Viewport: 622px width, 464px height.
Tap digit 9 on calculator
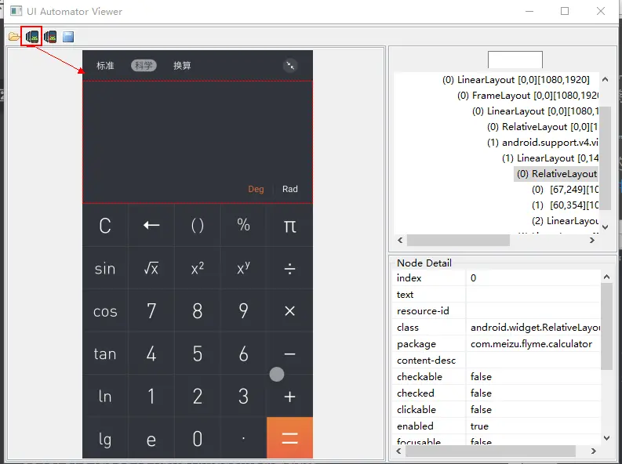pos(243,311)
